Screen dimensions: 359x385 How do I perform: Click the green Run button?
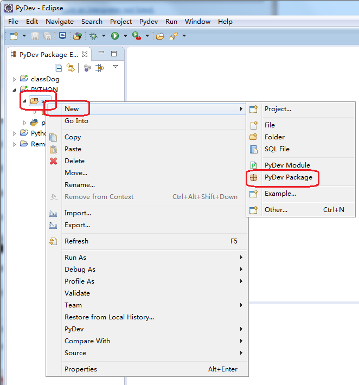pyautogui.click(x=115, y=36)
